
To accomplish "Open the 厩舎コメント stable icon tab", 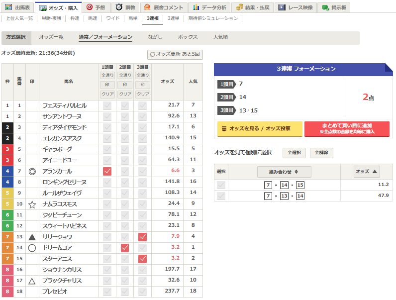I will click(x=163, y=7).
